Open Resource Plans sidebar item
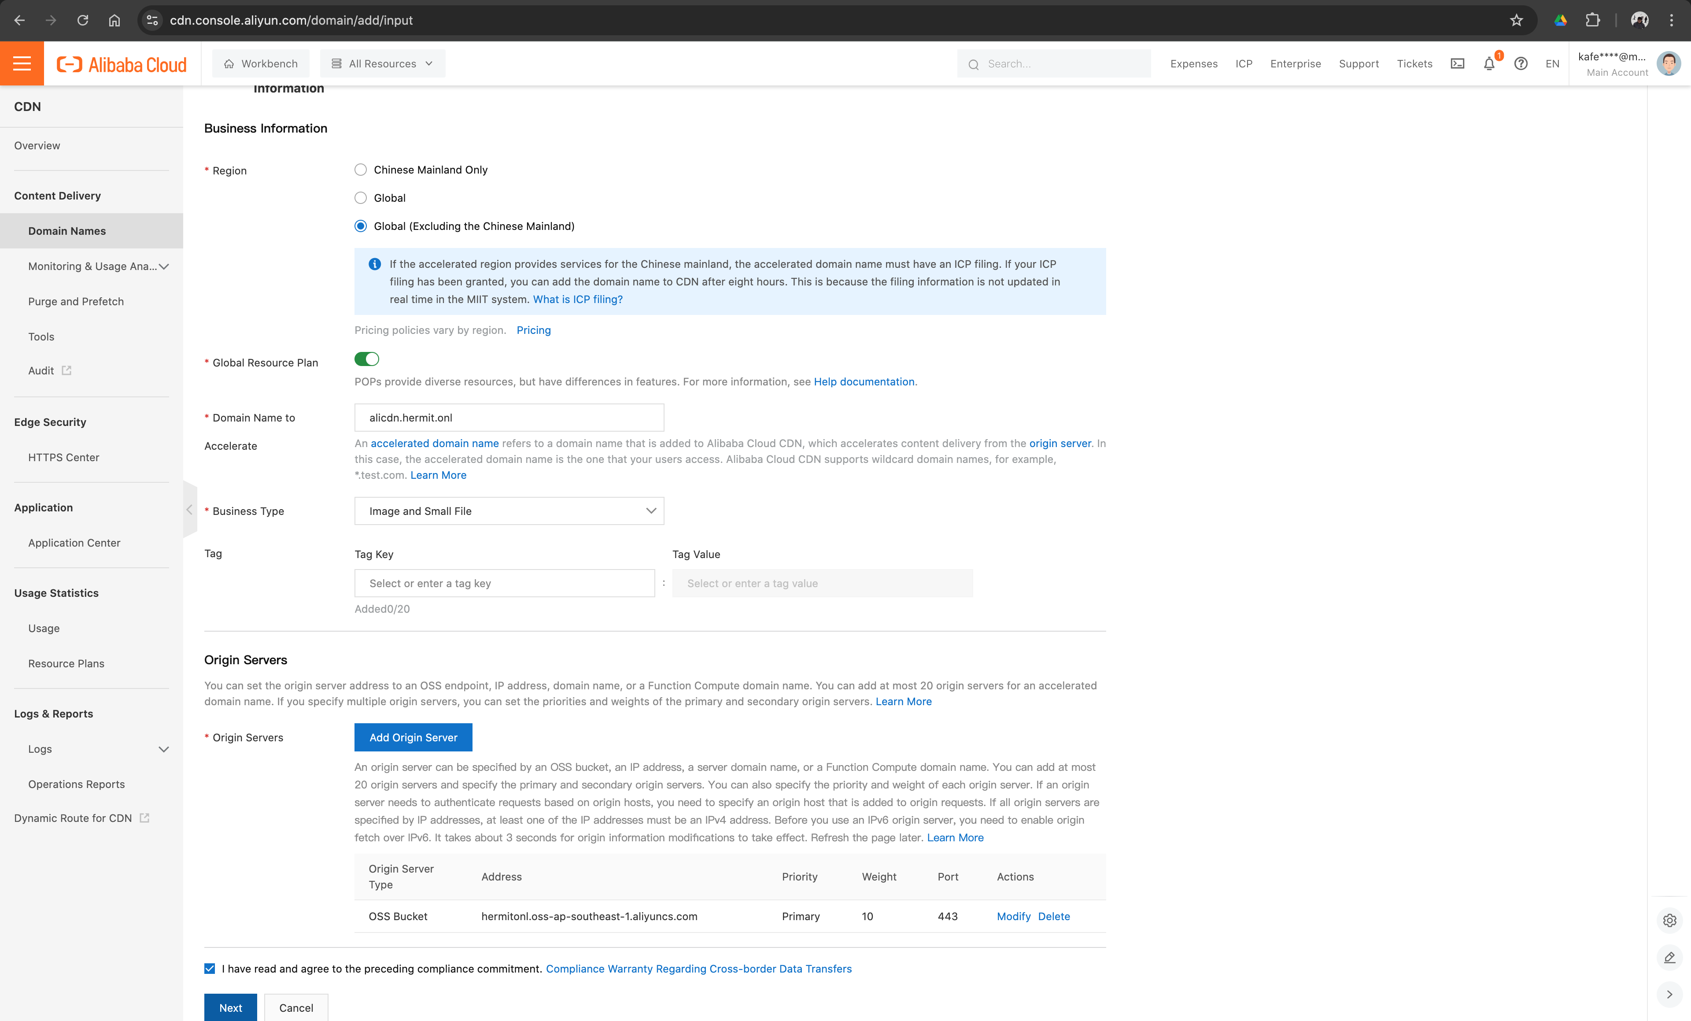Image resolution: width=1691 pixels, height=1021 pixels. (66, 663)
